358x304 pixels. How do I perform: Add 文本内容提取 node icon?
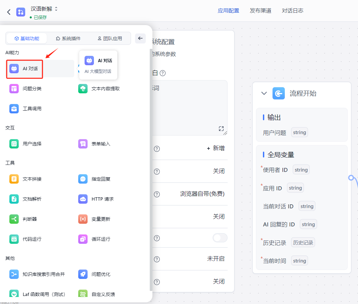tap(83, 89)
